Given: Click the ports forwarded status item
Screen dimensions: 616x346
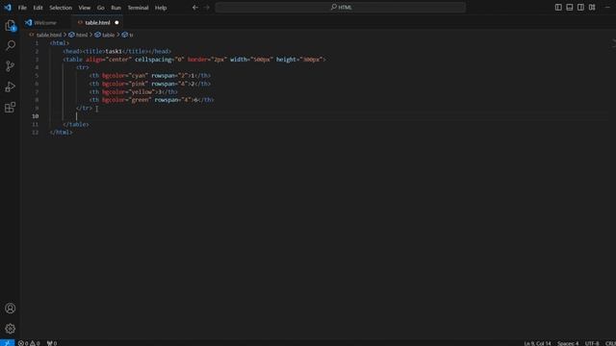Looking at the screenshot, I should click(52, 343).
